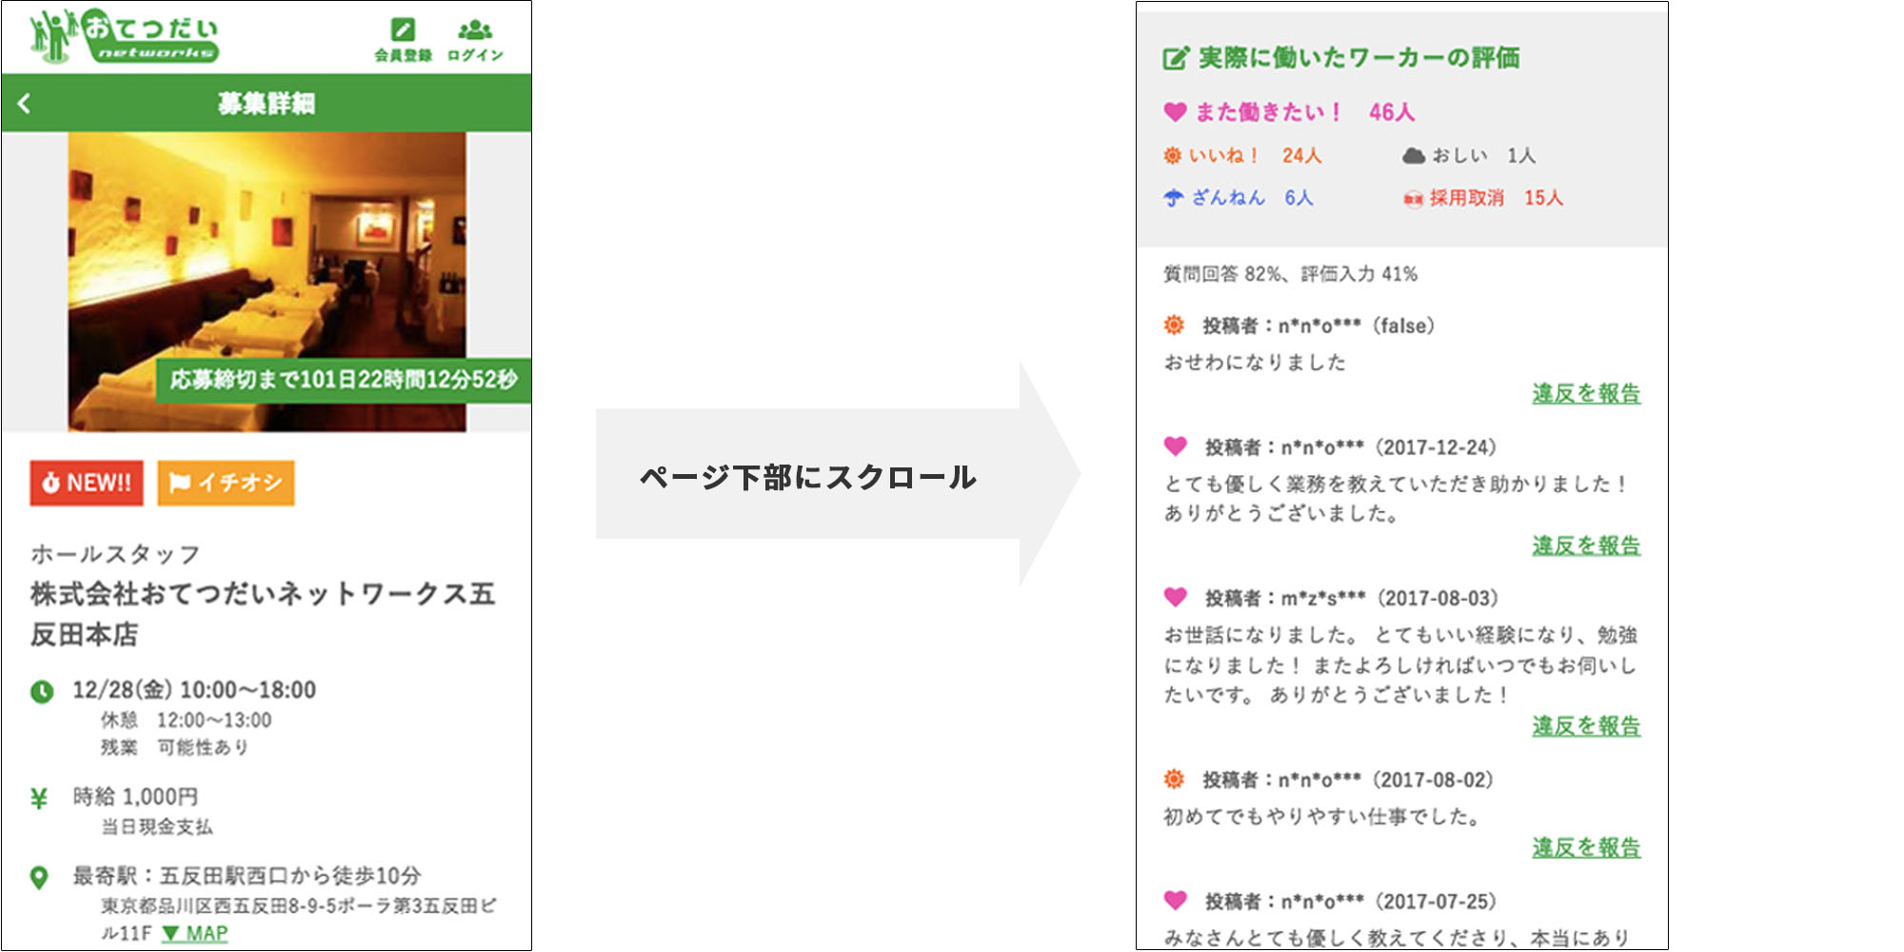The height and width of the screenshot is (952, 1904).
Task: Click the いいね! 24人 rating
Action: [x=1255, y=155]
